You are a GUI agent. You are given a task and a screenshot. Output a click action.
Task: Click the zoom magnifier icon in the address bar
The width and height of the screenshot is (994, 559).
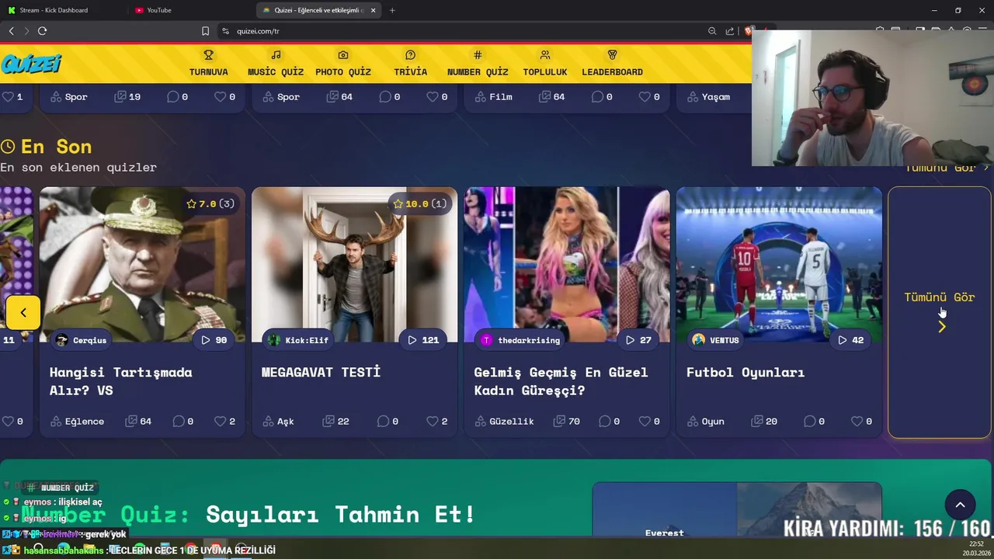pyautogui.click(x=712, y=31)
